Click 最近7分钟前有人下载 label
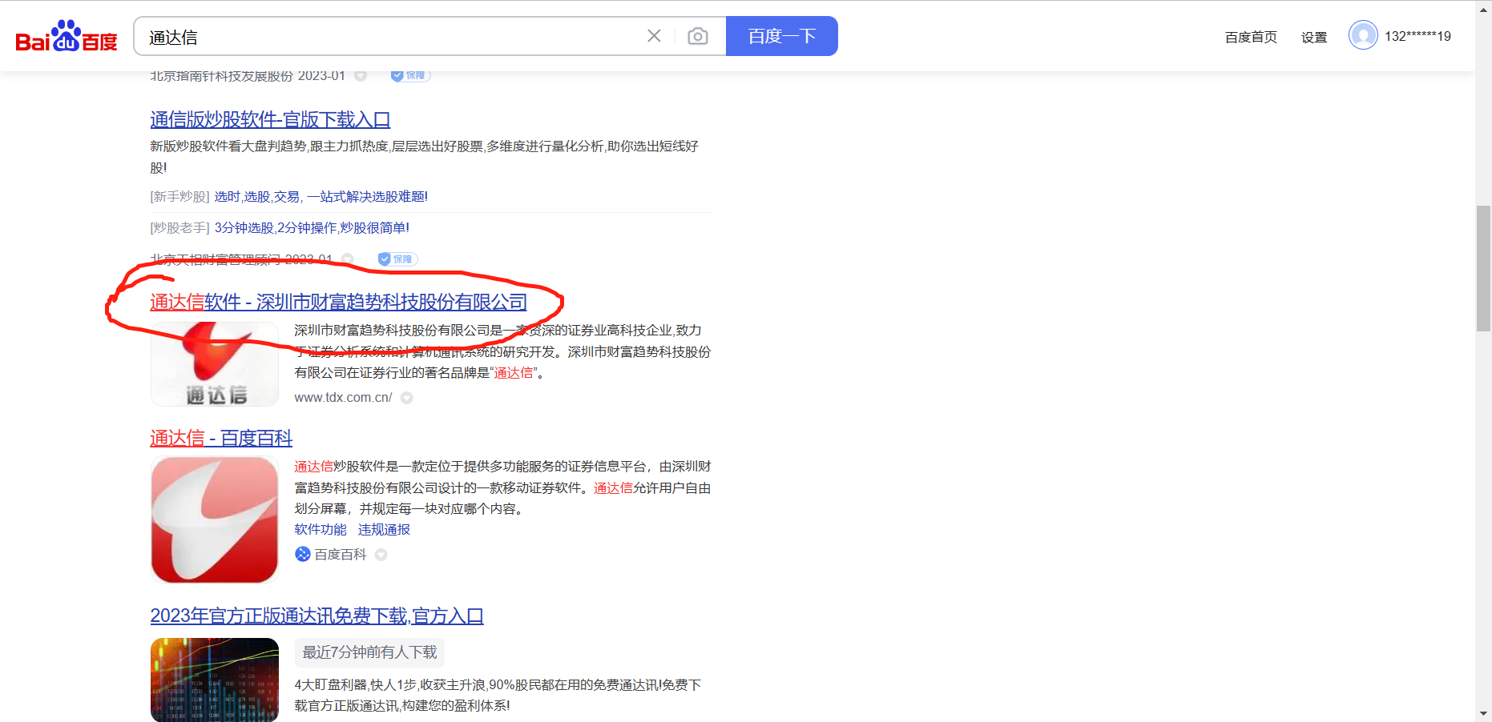1492x722 pixels. pyautogui.click(x=369, y=652)
